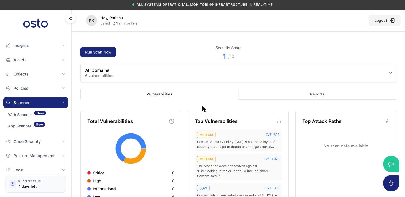Click the MEDIUM badge on CVE-693 card

coord(206,135)
